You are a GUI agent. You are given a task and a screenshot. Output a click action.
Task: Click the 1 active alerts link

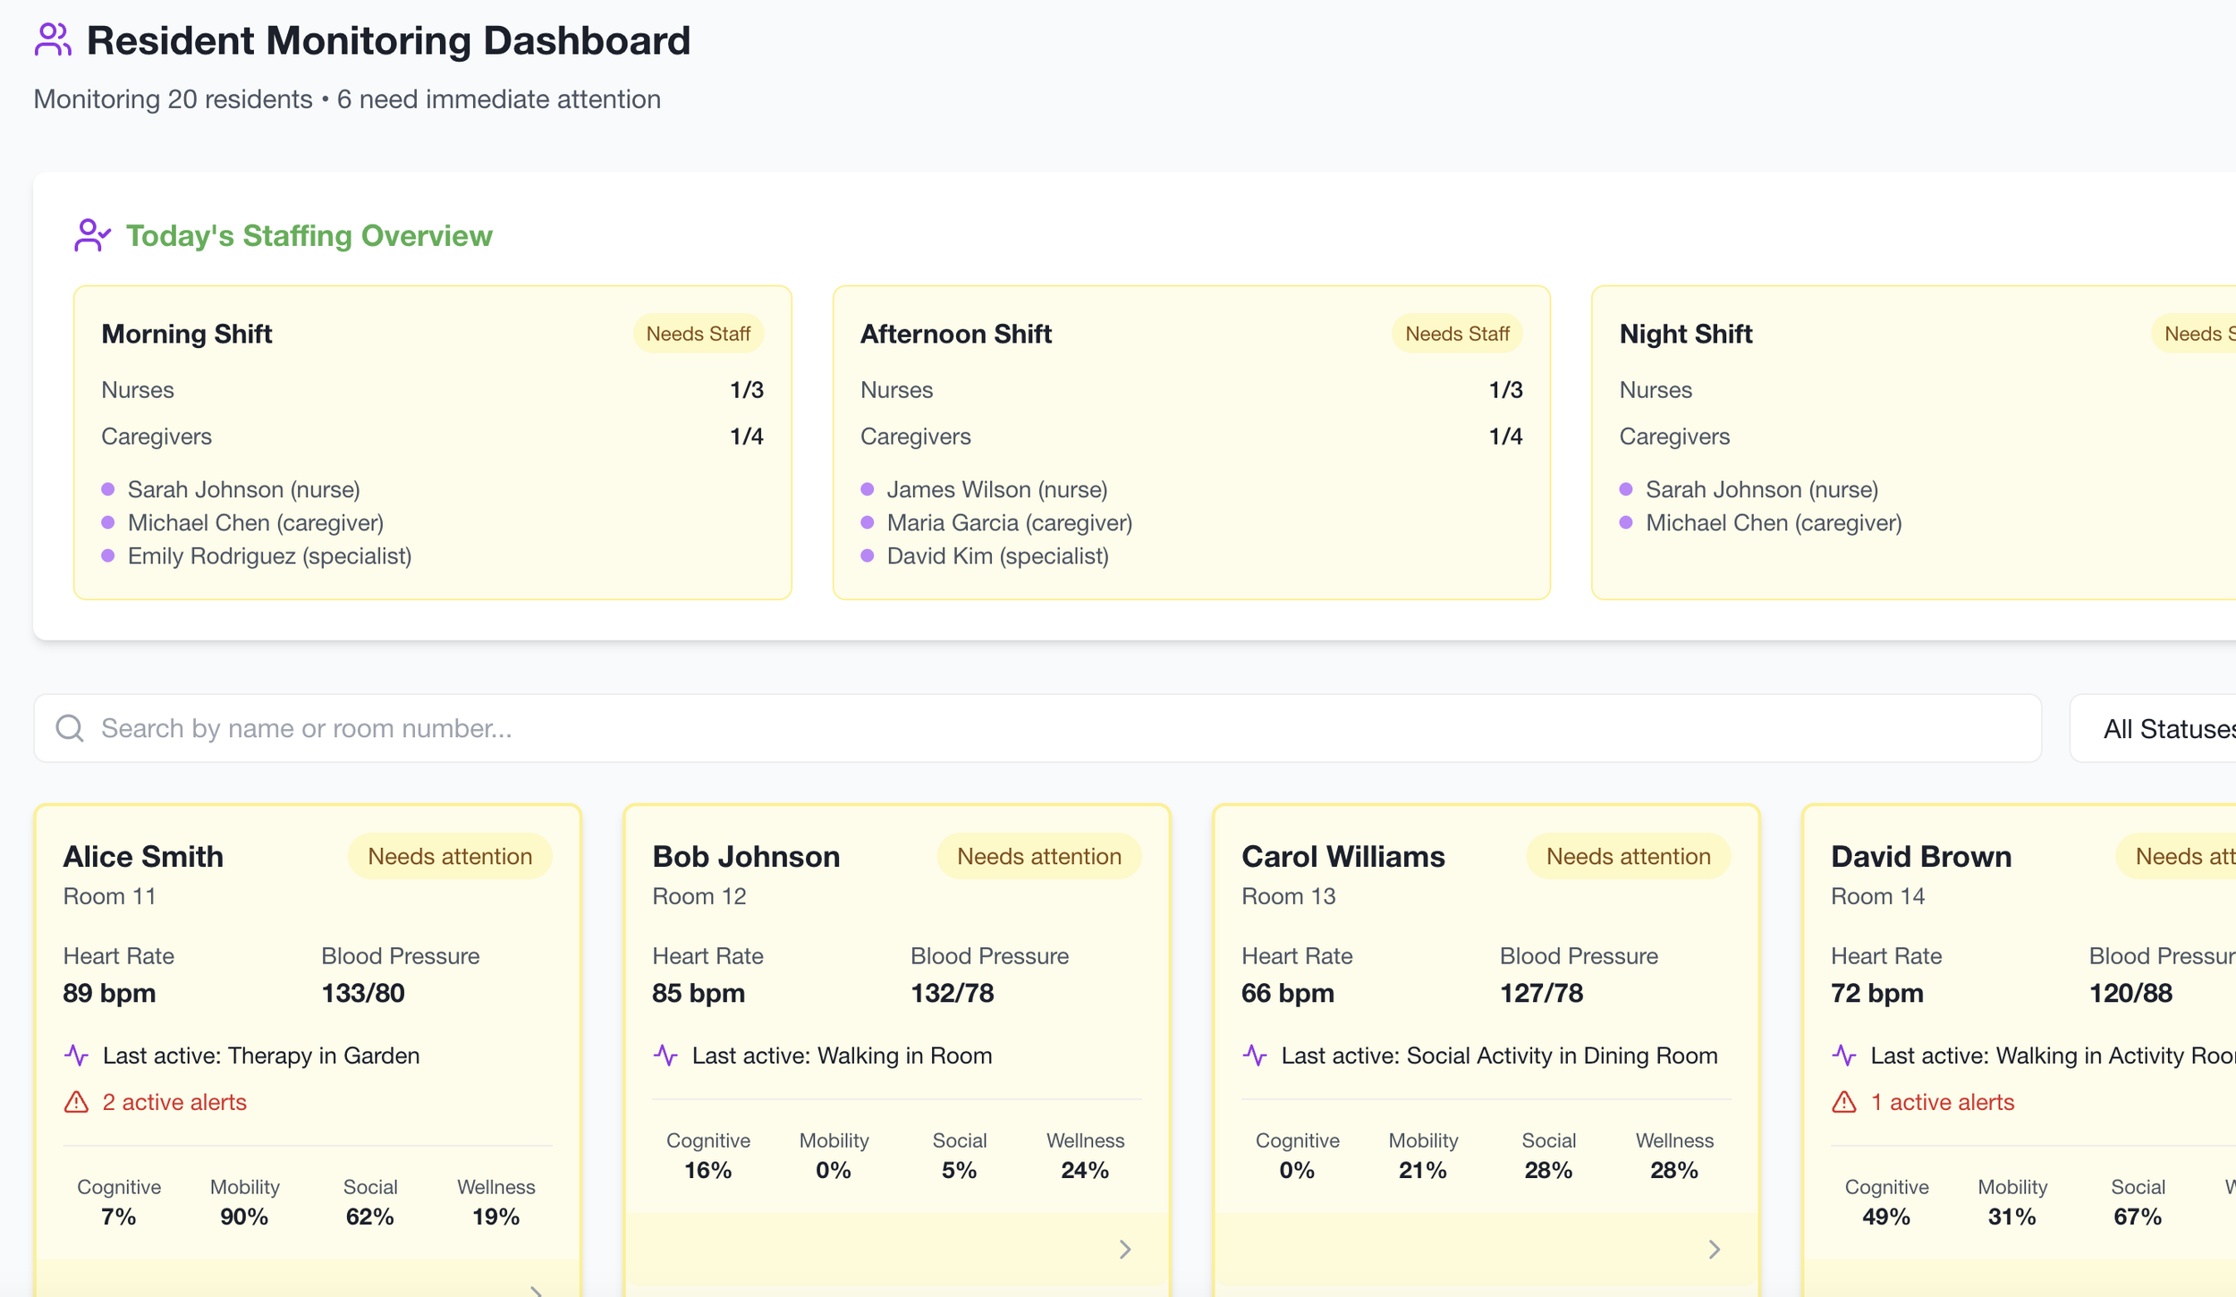click(x=1943, y=1102)
